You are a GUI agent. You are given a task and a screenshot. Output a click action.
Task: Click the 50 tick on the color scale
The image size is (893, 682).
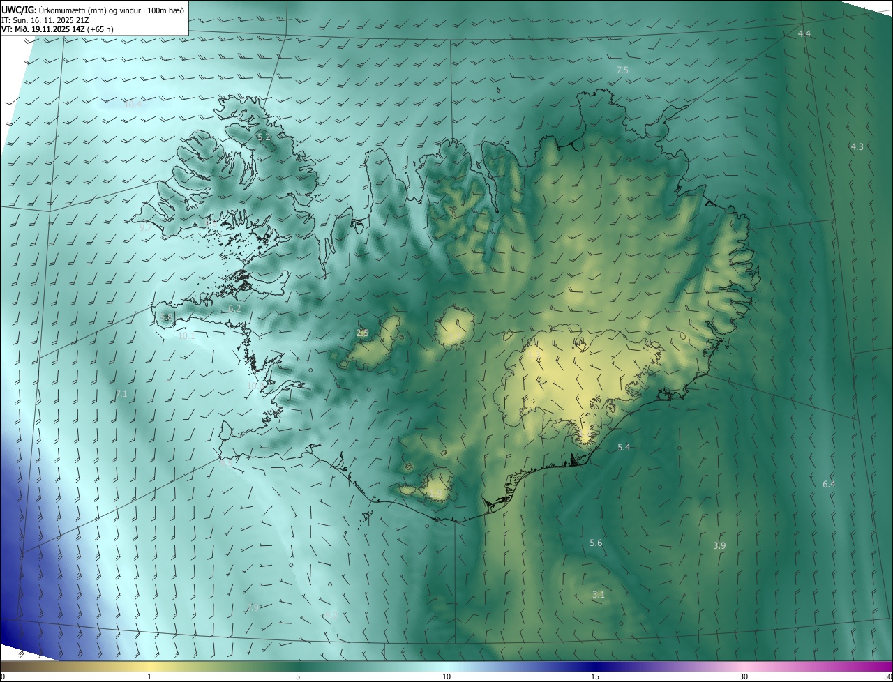(x=887, y=677)
